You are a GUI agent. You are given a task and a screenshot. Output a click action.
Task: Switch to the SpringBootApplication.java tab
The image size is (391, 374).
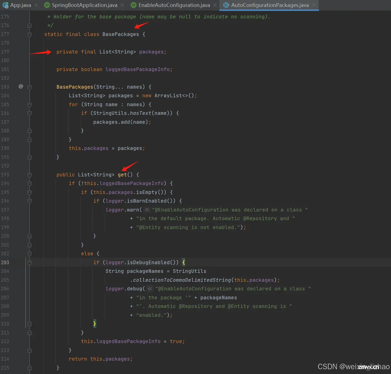pos(85,5)
